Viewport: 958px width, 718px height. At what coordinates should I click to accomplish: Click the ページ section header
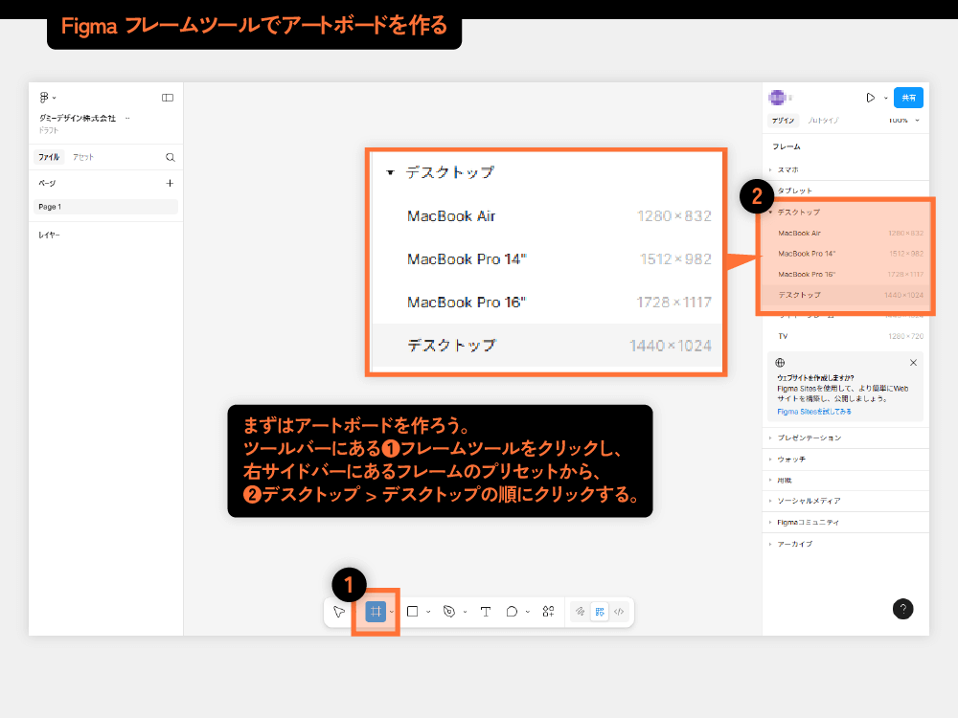pos(47,183)
